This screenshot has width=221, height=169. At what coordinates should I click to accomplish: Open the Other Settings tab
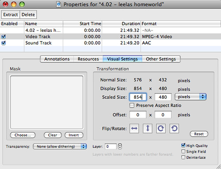[161, 59]
